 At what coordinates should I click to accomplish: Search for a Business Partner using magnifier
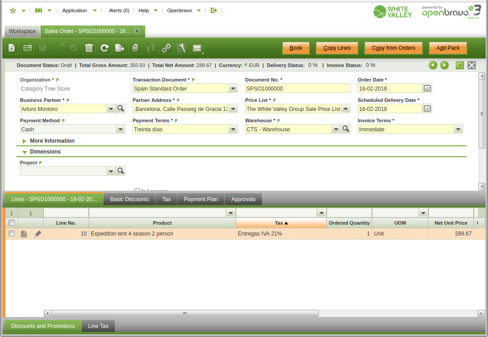click(120, 109)
